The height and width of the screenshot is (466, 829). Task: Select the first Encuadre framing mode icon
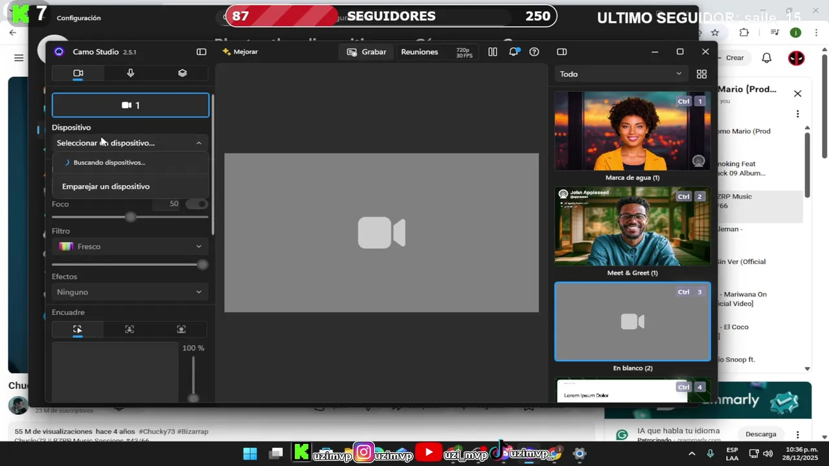78,329
